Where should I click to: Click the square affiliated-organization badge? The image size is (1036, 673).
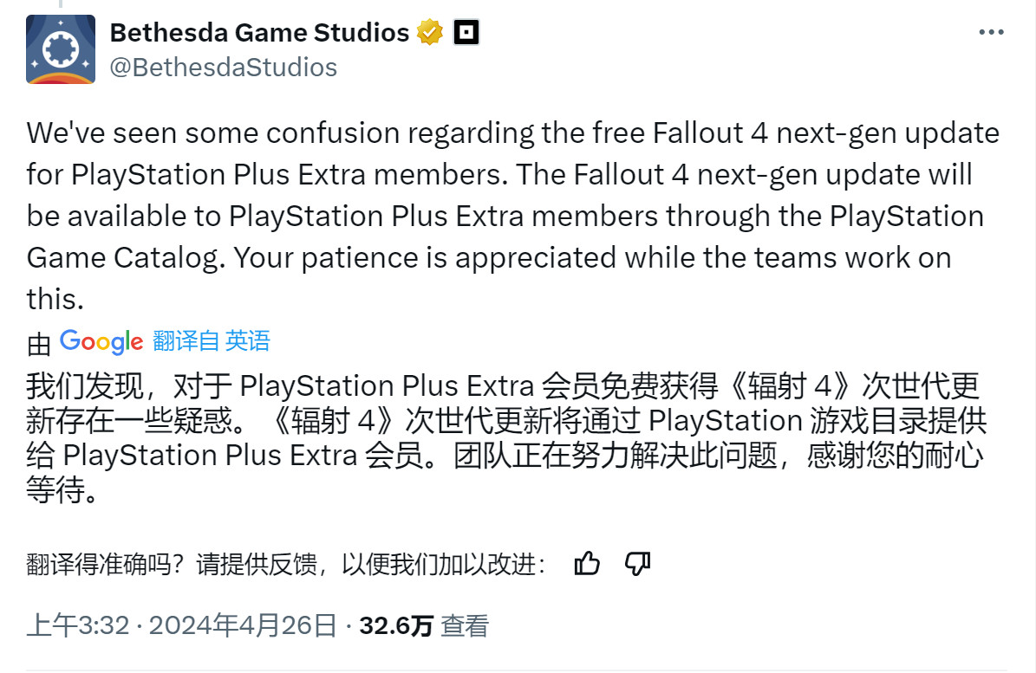click(466, 31)
